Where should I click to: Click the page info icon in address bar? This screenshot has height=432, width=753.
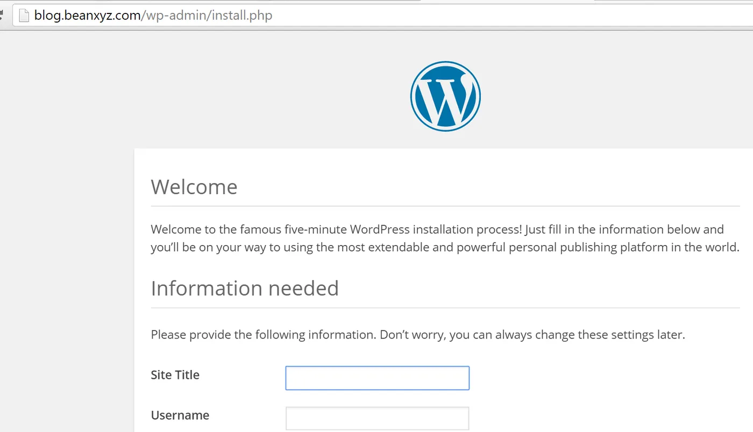(23, 16)
